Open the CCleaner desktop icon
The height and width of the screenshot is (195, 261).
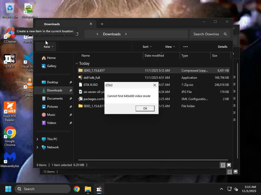(10, 35)
